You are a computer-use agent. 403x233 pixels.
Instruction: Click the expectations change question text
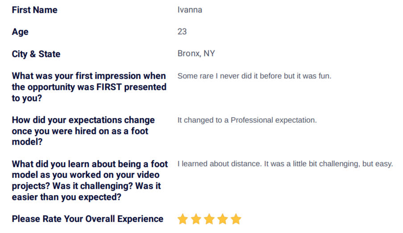pos(83,131)
